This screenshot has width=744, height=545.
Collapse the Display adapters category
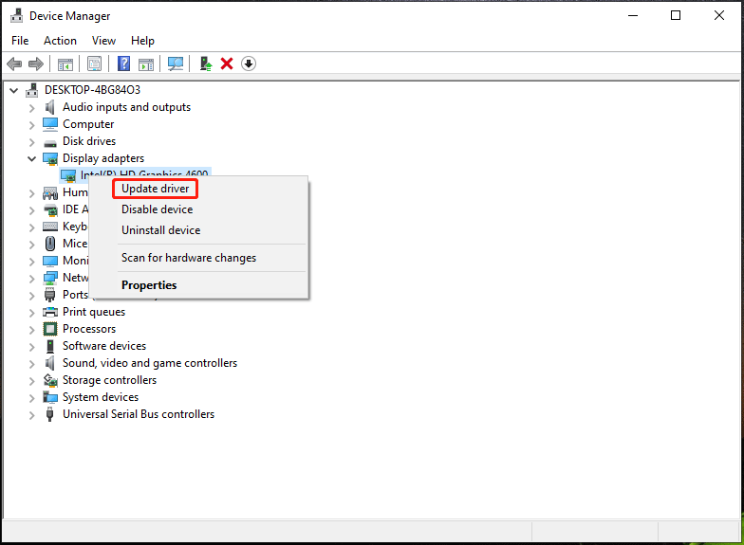point(31,158)
